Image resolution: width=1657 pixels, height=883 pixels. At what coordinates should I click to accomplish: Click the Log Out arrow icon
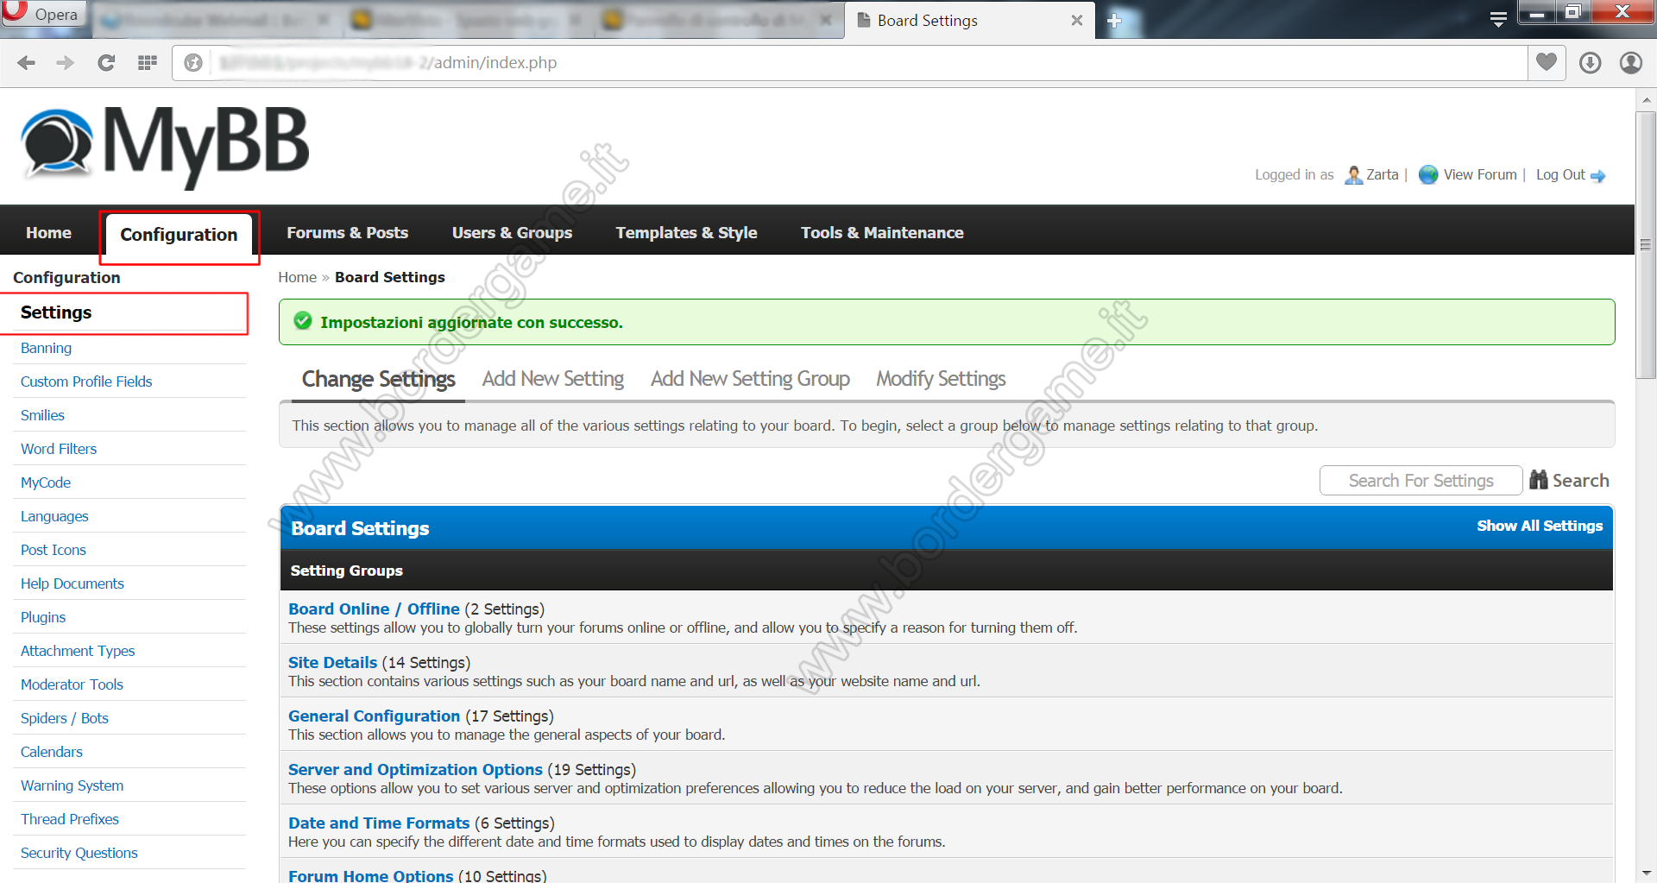click(x=1598, y=176)
